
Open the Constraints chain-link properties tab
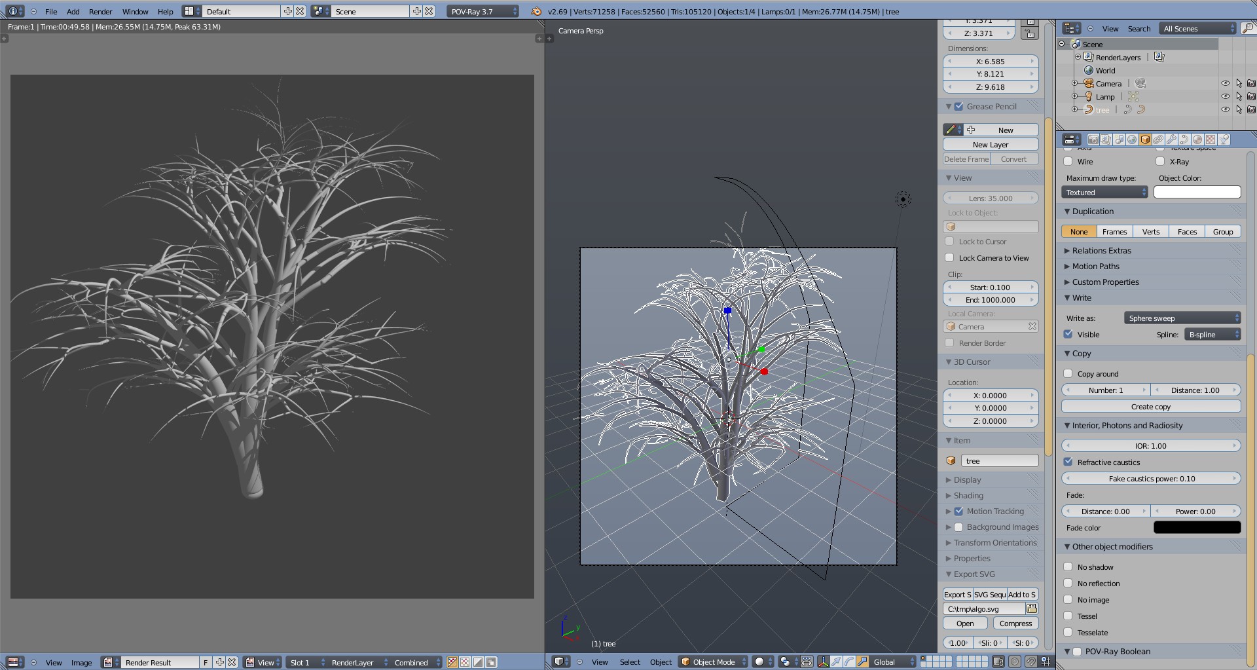pos(1158,140)
